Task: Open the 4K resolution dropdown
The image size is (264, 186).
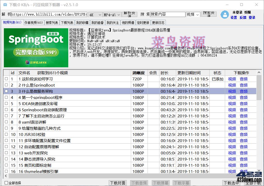Action: [x=95, y=15]
